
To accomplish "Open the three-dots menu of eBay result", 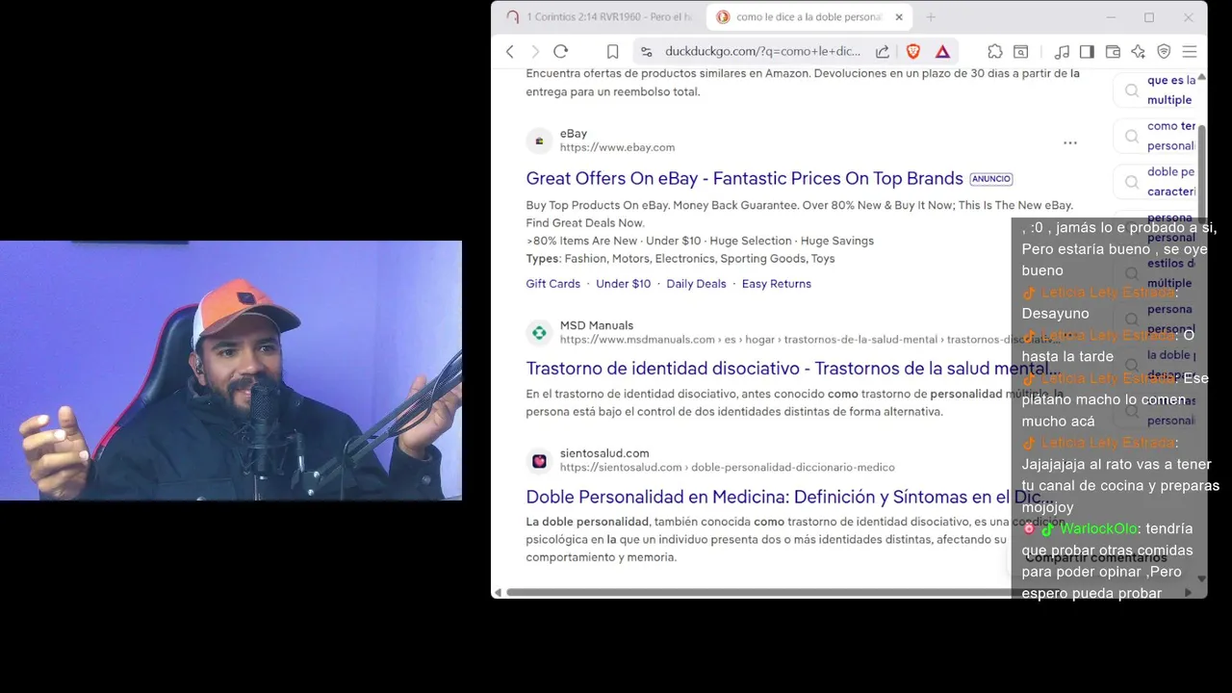I will pyautogui.click(x=1070, y=142).
